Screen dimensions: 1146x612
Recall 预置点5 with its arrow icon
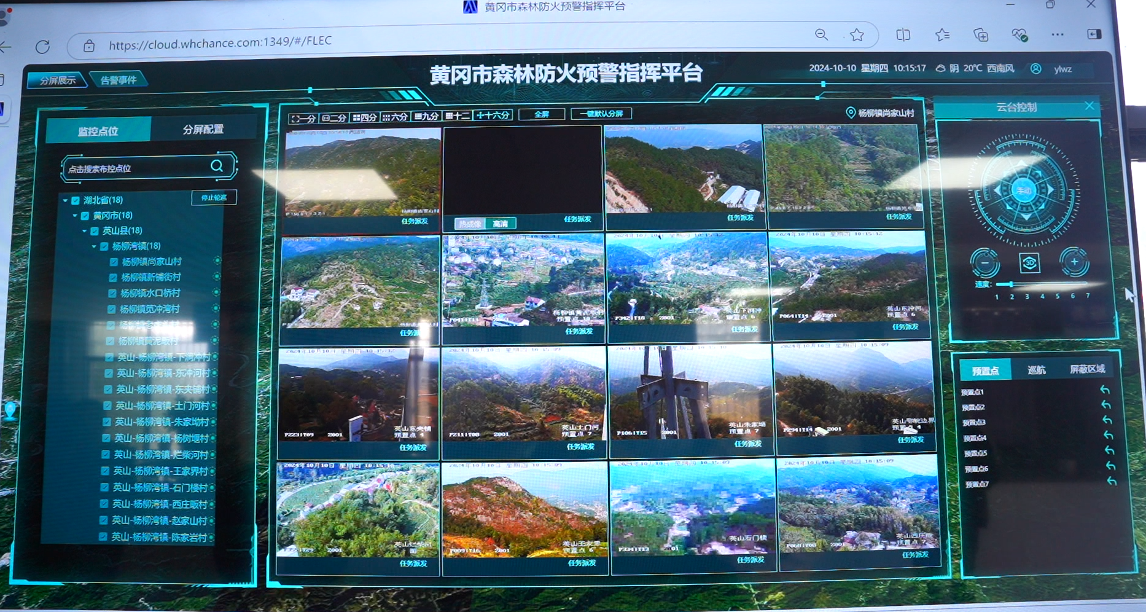(x=1110, y=450)
